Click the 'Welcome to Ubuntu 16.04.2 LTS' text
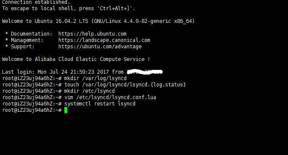Image resolution: width=288 pixels, height=155 pixels. 45,21
